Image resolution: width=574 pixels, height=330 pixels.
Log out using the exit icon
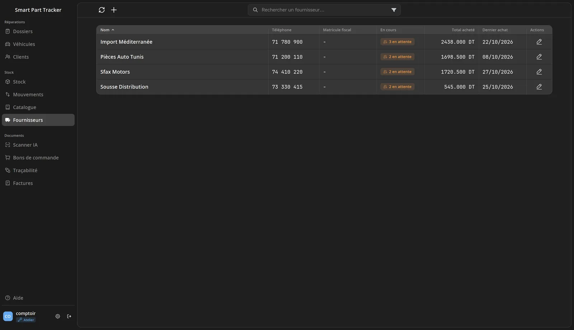(69, 316)
